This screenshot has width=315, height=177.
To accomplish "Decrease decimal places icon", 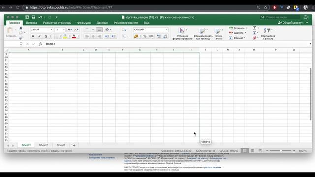I will click(165, 36).
